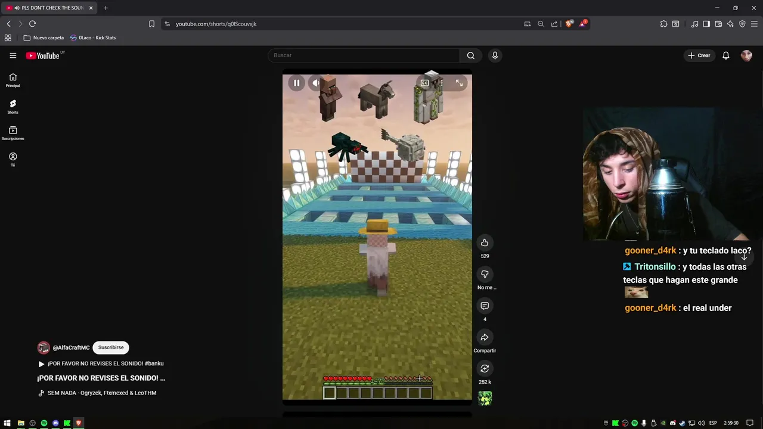Click Suscribirse to AlfaCraftMC
This screenshot has height=429, width=763.
coord(111,347)
